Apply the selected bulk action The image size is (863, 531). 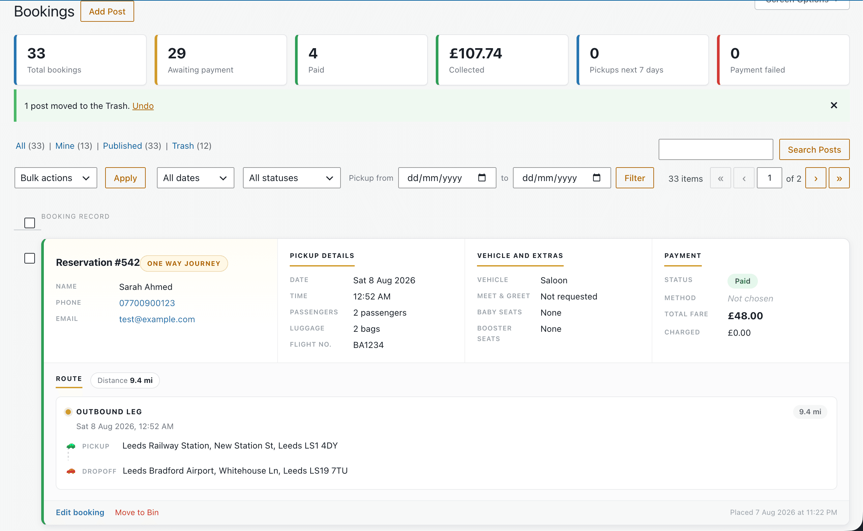click(x=125, y=178)
